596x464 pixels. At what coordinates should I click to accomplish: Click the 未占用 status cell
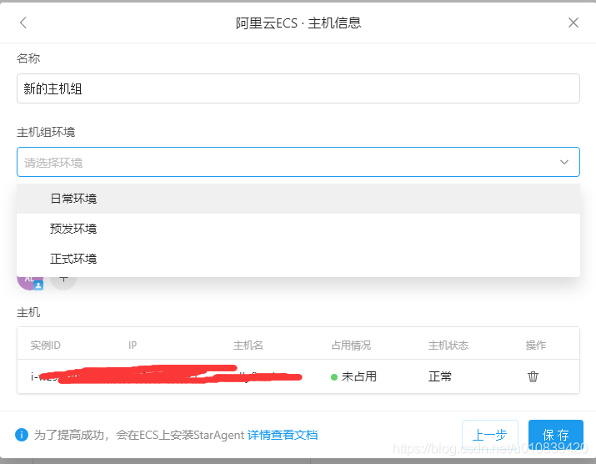pyautogui.click(x=354, y=376)
